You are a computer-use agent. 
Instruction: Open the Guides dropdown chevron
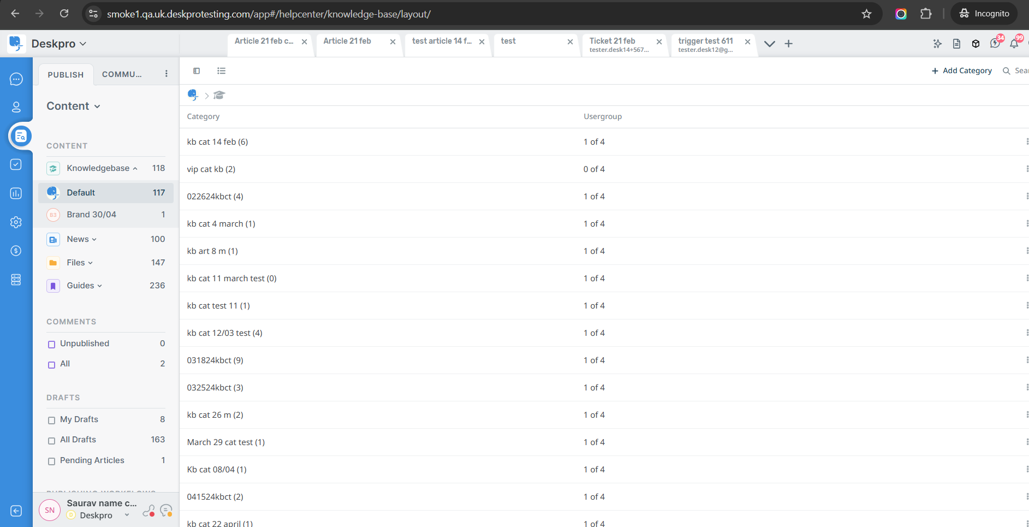point(100,286)
